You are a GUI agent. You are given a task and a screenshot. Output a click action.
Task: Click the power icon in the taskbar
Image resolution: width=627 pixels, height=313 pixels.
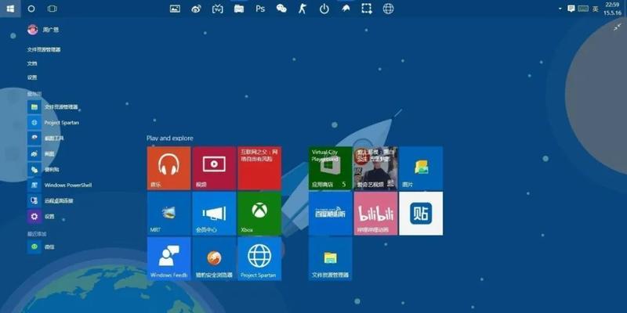324,9
